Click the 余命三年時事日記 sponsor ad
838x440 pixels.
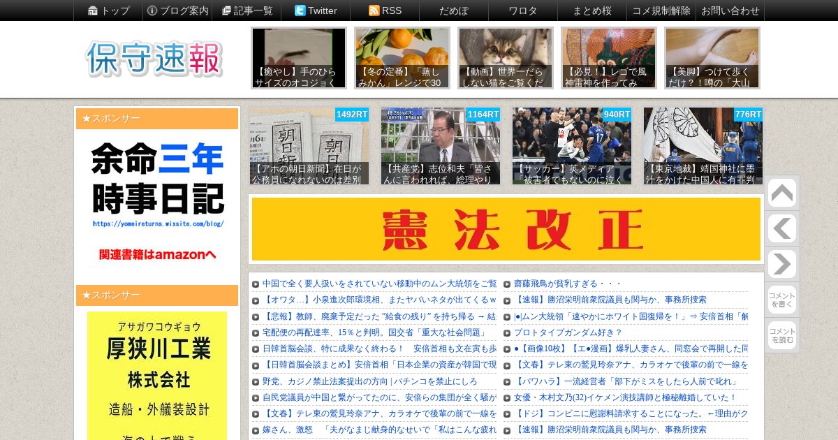click(x=157, y=203)
